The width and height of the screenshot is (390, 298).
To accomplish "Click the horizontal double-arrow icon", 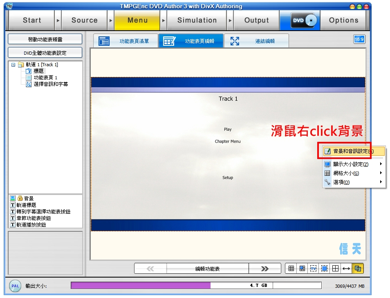I will pyautogui.click(x=346, y=269).
